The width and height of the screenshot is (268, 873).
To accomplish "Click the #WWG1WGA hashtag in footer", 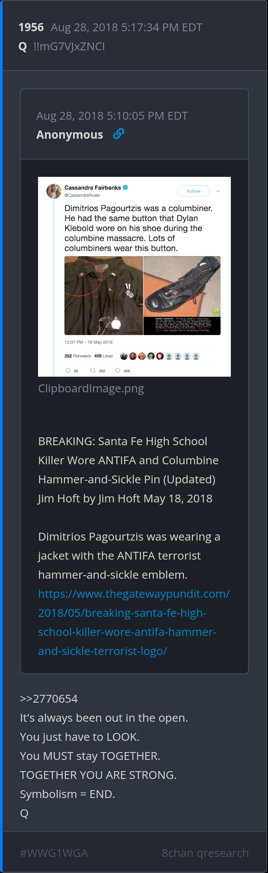I will (x=54, y=853).
